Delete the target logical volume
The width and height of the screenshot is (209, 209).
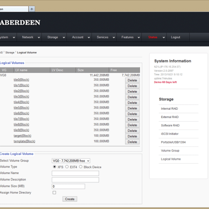click(132, 136)
